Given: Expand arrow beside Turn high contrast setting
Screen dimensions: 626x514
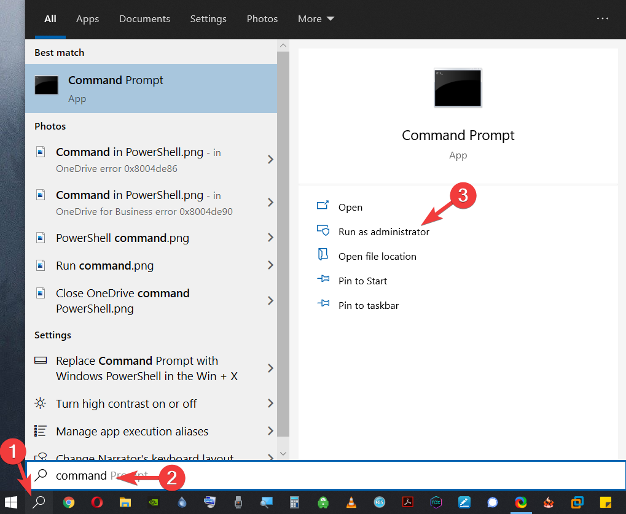Looking at the screenshot, I should 270,403.
